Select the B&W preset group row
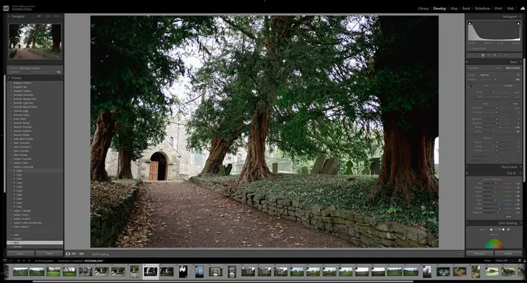 point(35,243)
